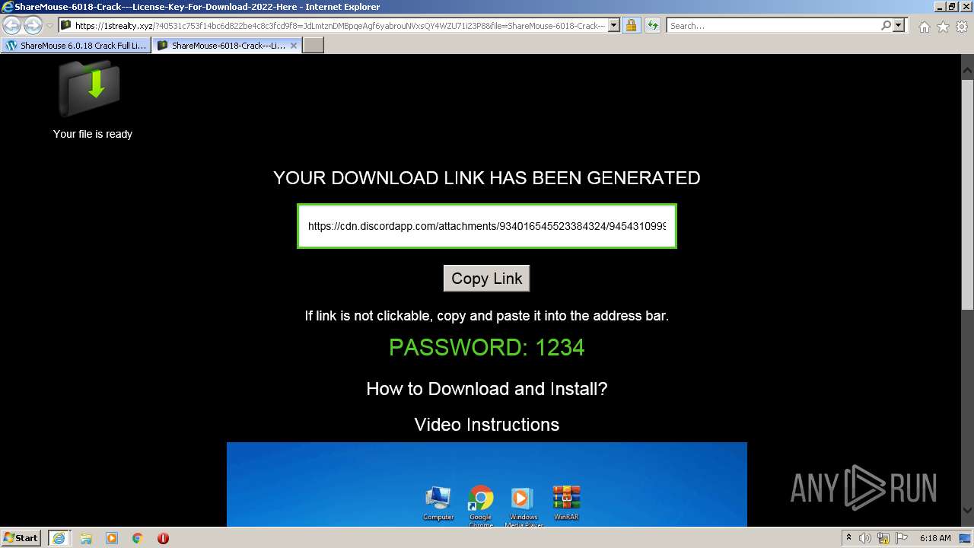Open the File Explorer taskbar icon
Screen dimensions: 974x548
point(86,538)
